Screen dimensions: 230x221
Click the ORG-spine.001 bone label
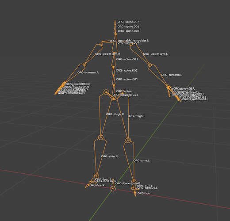pos(127,80)
